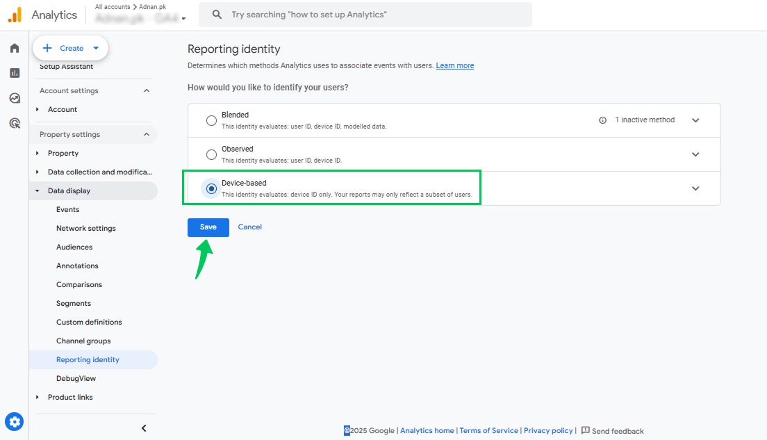Click the Admin gear icon
The height and width of the screenshot is (440, 767).
pyautogui.click(x=15, y=421)
